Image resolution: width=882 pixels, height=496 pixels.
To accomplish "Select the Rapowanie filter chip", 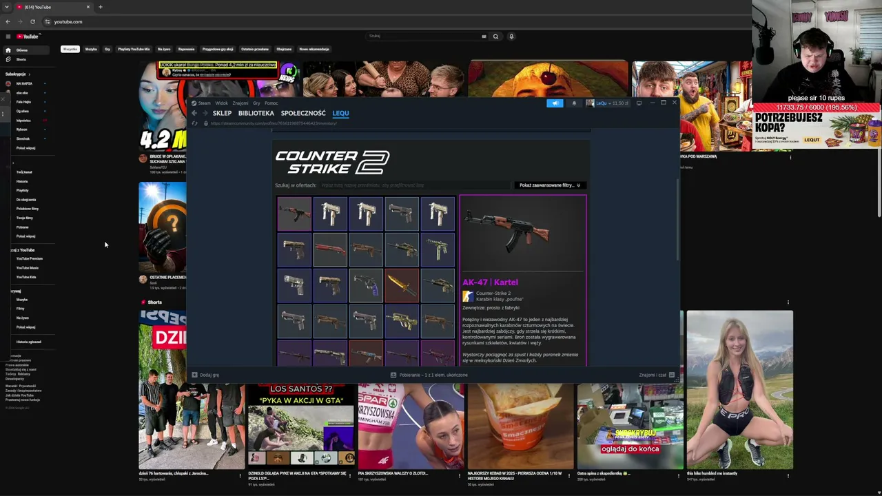I will [186, 49].
